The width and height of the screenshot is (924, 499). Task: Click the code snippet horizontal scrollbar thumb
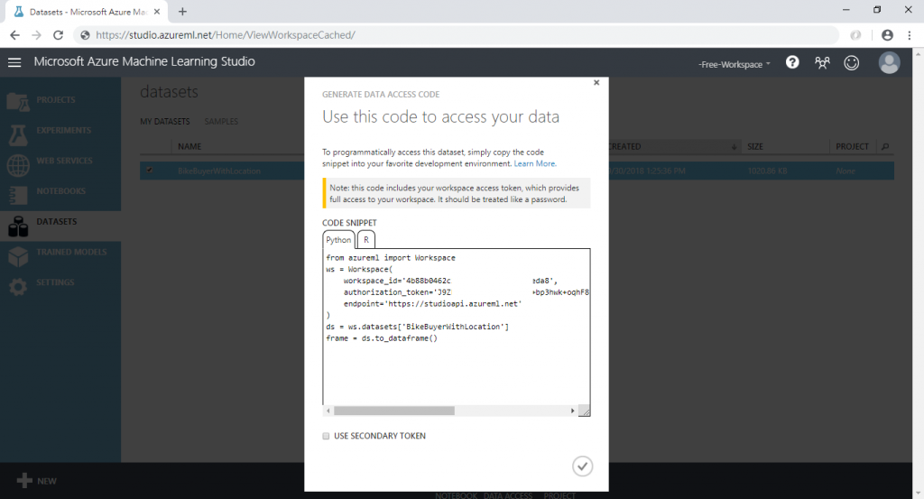pyautogui.click(x=393, y=411)
